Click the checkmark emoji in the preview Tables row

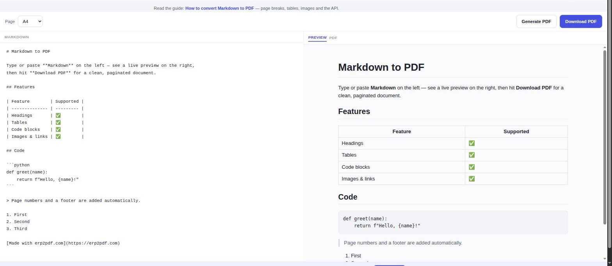(x=471, y=155)
